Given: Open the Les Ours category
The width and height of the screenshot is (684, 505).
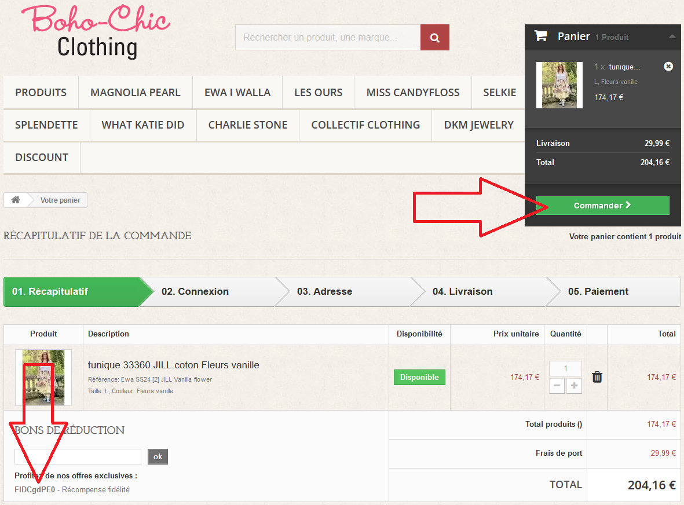Looking at the screenshot, I should coord(319,93).
